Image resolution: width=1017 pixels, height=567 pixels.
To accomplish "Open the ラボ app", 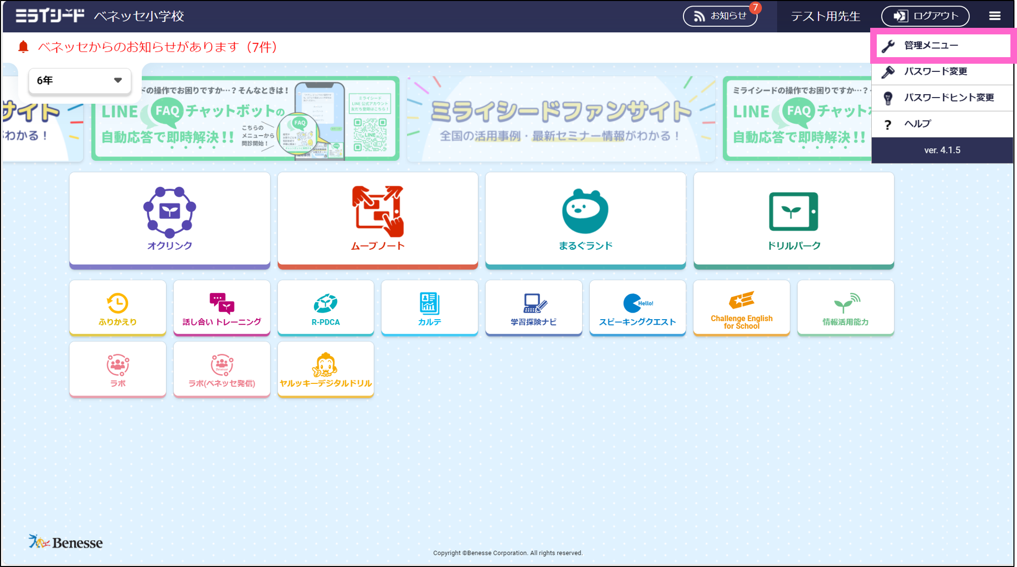I will click(x=117, y=369).
